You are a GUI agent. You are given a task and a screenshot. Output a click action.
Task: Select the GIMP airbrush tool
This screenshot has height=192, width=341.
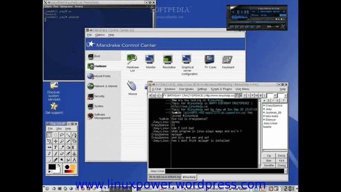(x=68, y=154)
